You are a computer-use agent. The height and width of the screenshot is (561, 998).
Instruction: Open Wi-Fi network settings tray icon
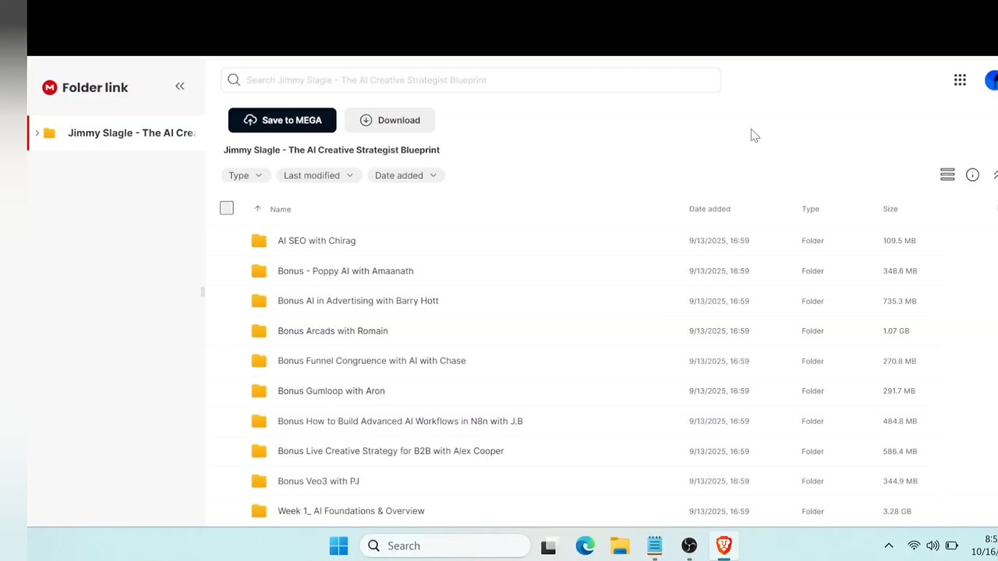[914, 545]
